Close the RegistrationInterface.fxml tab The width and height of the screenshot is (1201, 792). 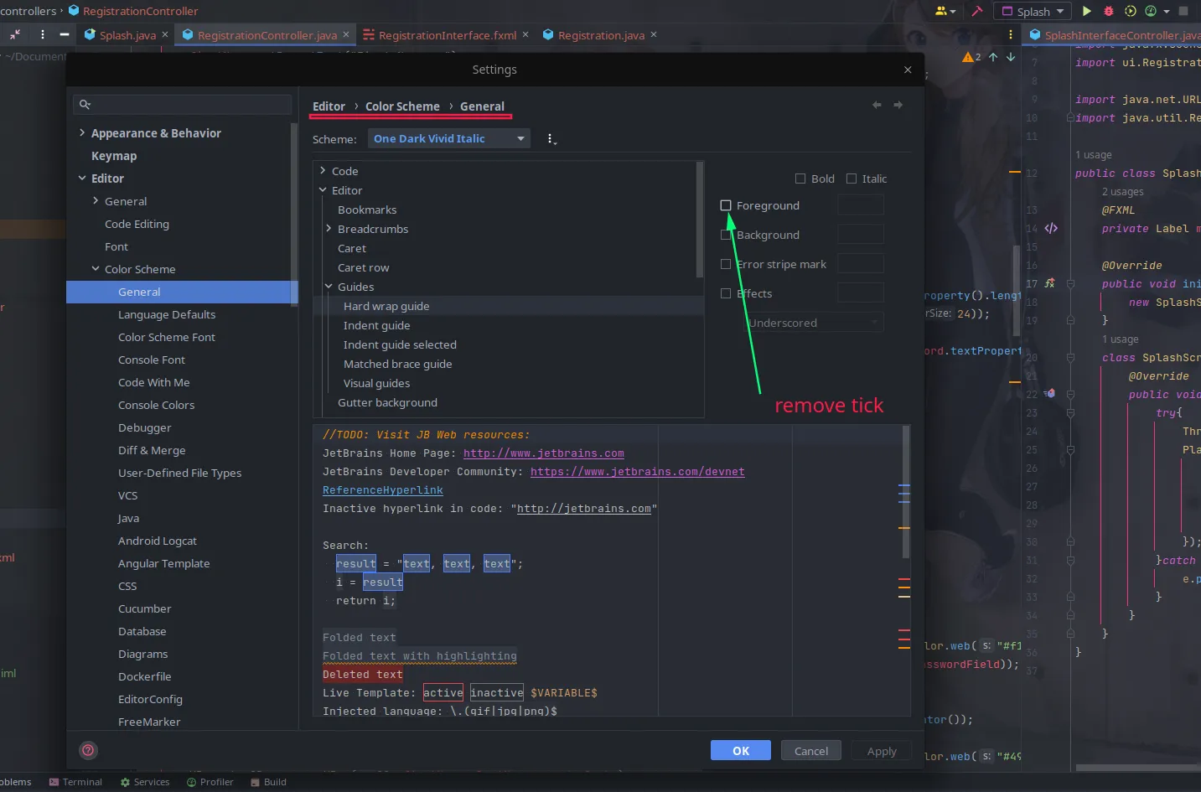pyautogui.click(x=525, y=34)
